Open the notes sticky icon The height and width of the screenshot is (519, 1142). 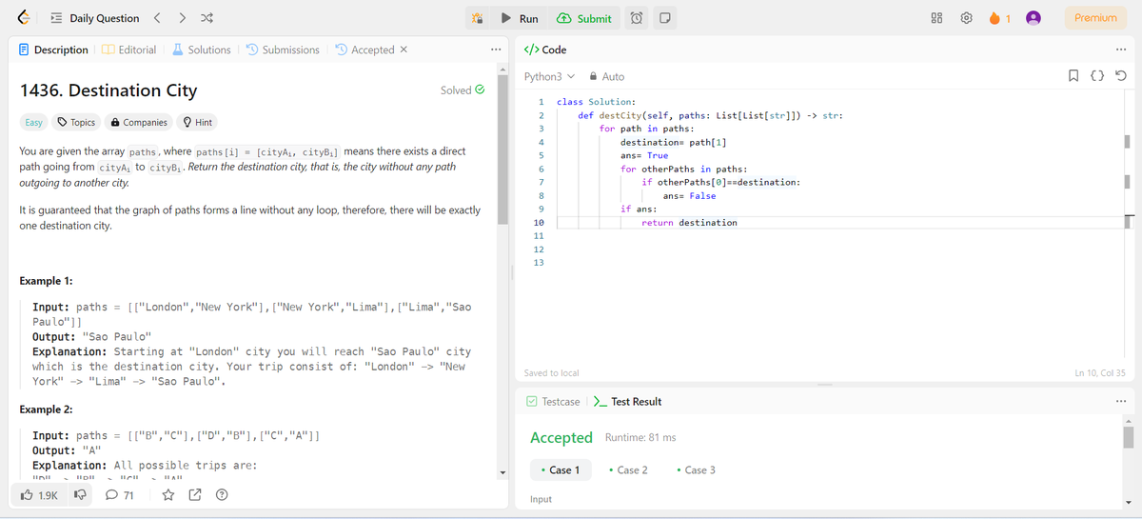tap(665, 18)
